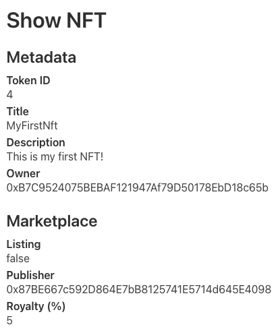Click the Metadata section heading

pyautogui.click(x=41, y=57)
